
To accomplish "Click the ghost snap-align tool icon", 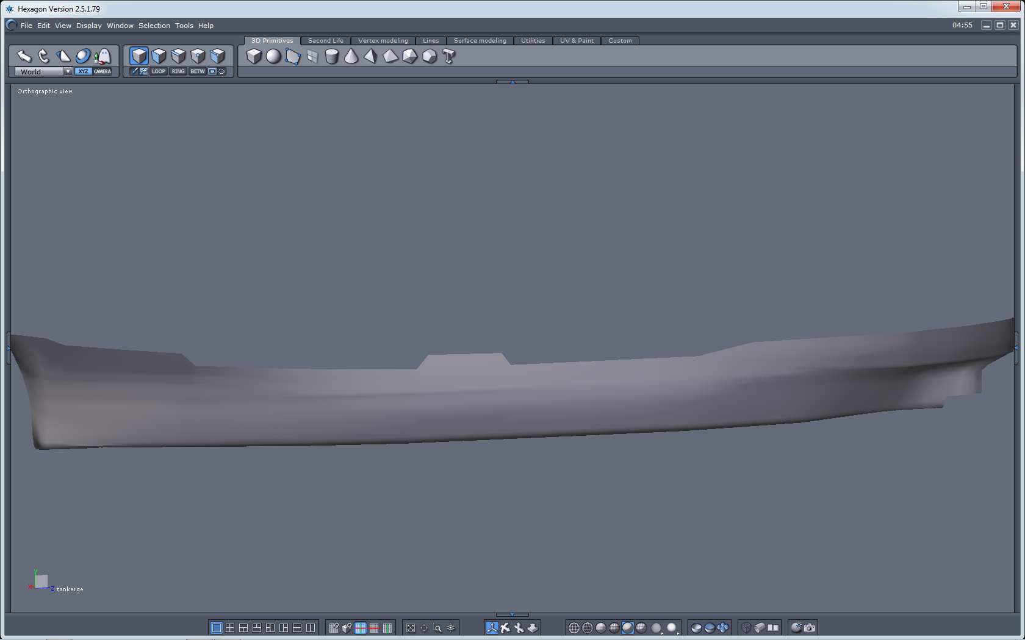I will pos(103,56).
